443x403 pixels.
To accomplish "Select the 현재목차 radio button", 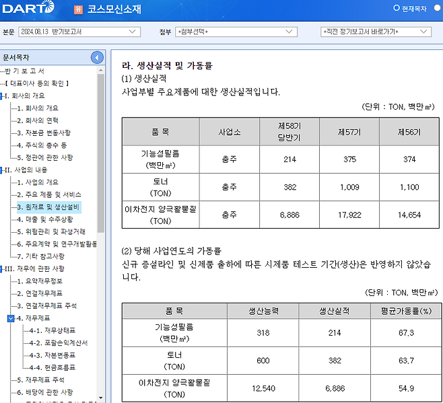I will (x=397, y=9).
